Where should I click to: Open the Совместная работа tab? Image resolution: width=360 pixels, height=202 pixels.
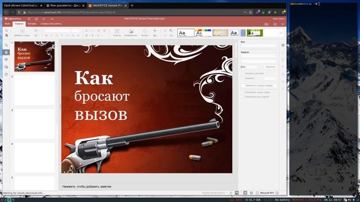(x=51, y=24)
